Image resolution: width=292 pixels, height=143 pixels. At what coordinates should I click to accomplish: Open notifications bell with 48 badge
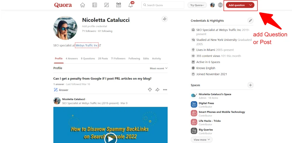click(131, 5)
